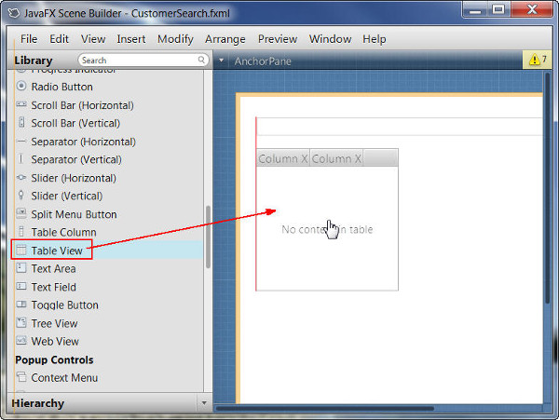Click the Slider (Vertical) icon
This screenshot has width=559, height=420.
click(x=21, y=196)
